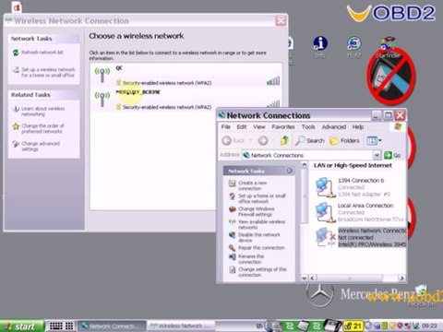Open the View menu in Network Connections
Image resolution: width=443 pixels, height=332 pixels.
pyautogui.click(x=259, y=126)
